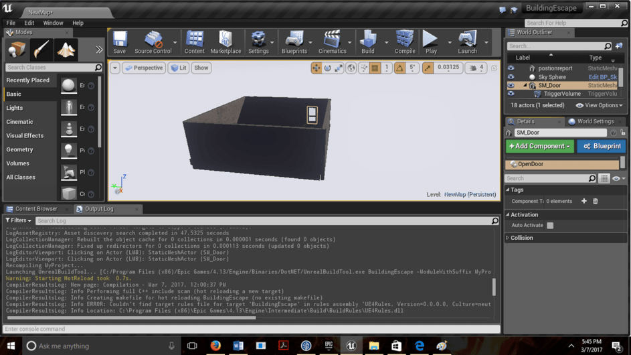The height and width of the screenshot is (355, 631).
Task: Toggle visibility of TriggerVolume actor
Action: point(511,94)
